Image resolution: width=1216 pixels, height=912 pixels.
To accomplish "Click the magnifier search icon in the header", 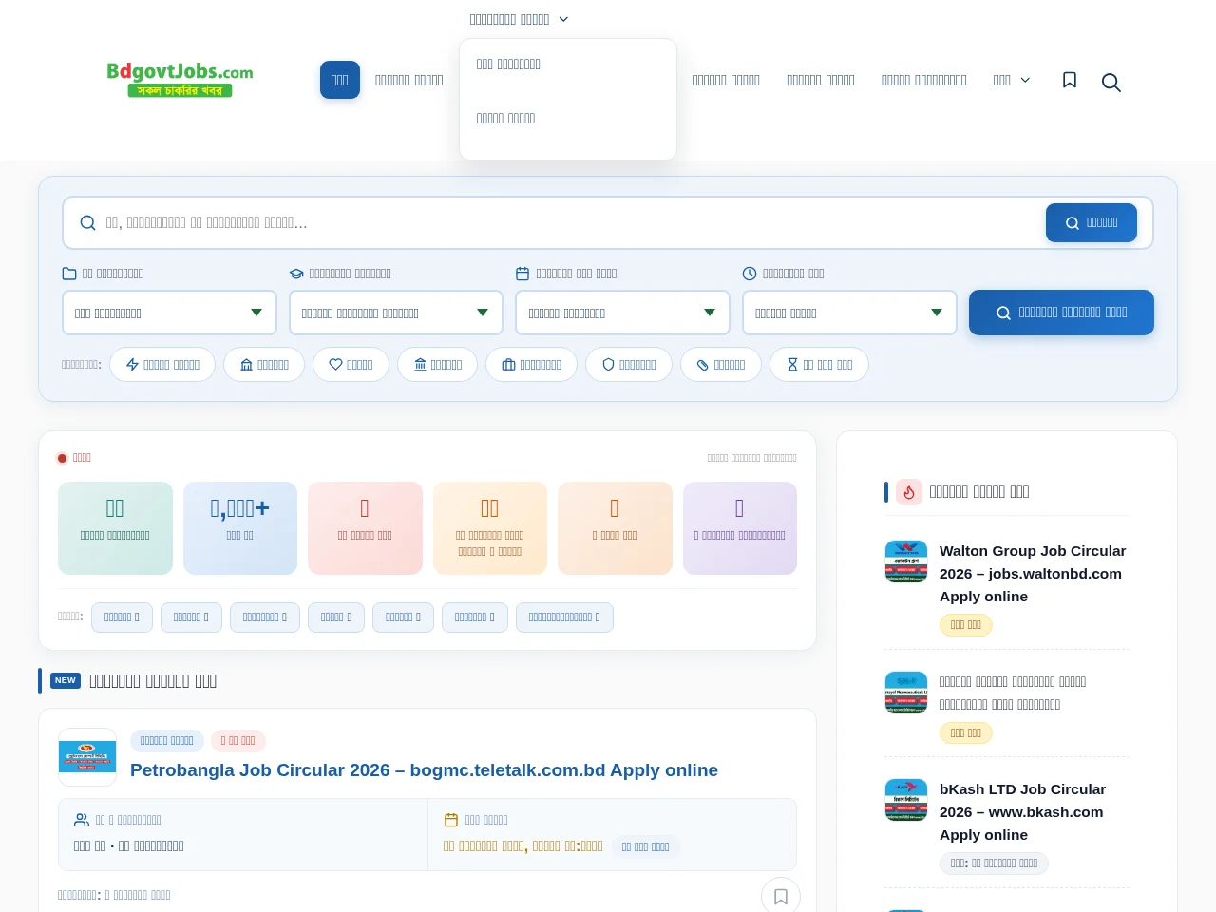I will (1111, 83).
